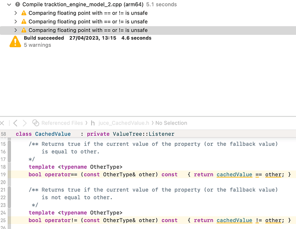Click 'template' keyword on line 24

point(42,213)
